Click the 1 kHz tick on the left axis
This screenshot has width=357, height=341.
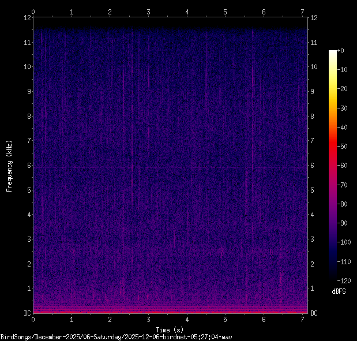point(27,288)
